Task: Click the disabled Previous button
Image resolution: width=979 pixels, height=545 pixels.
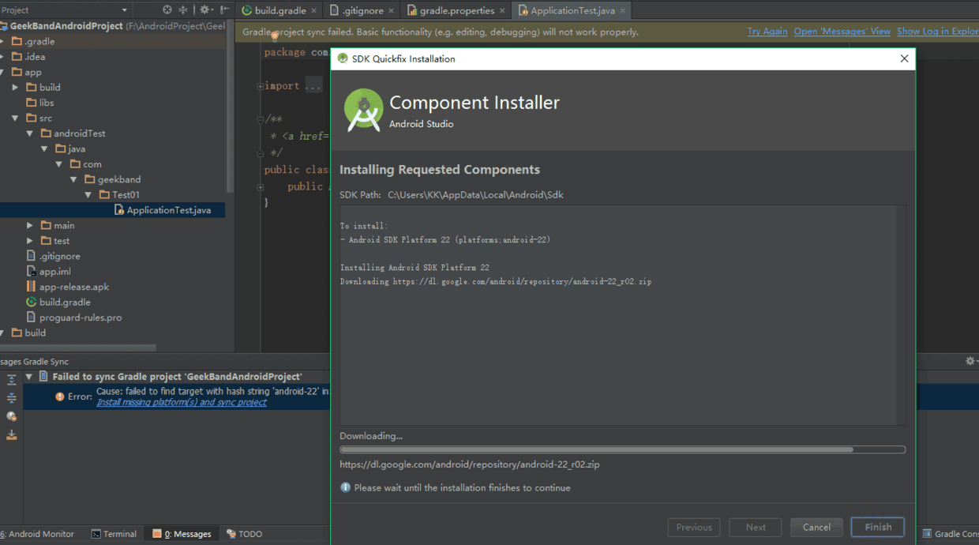Action: point(694,528)
